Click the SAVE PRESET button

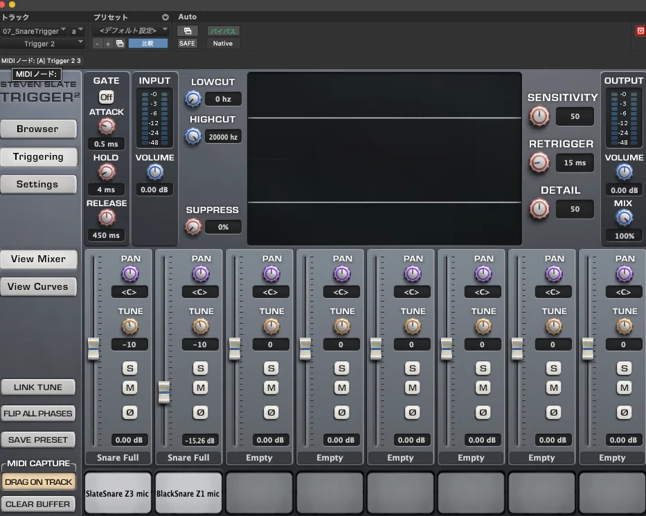click(38, 440)
